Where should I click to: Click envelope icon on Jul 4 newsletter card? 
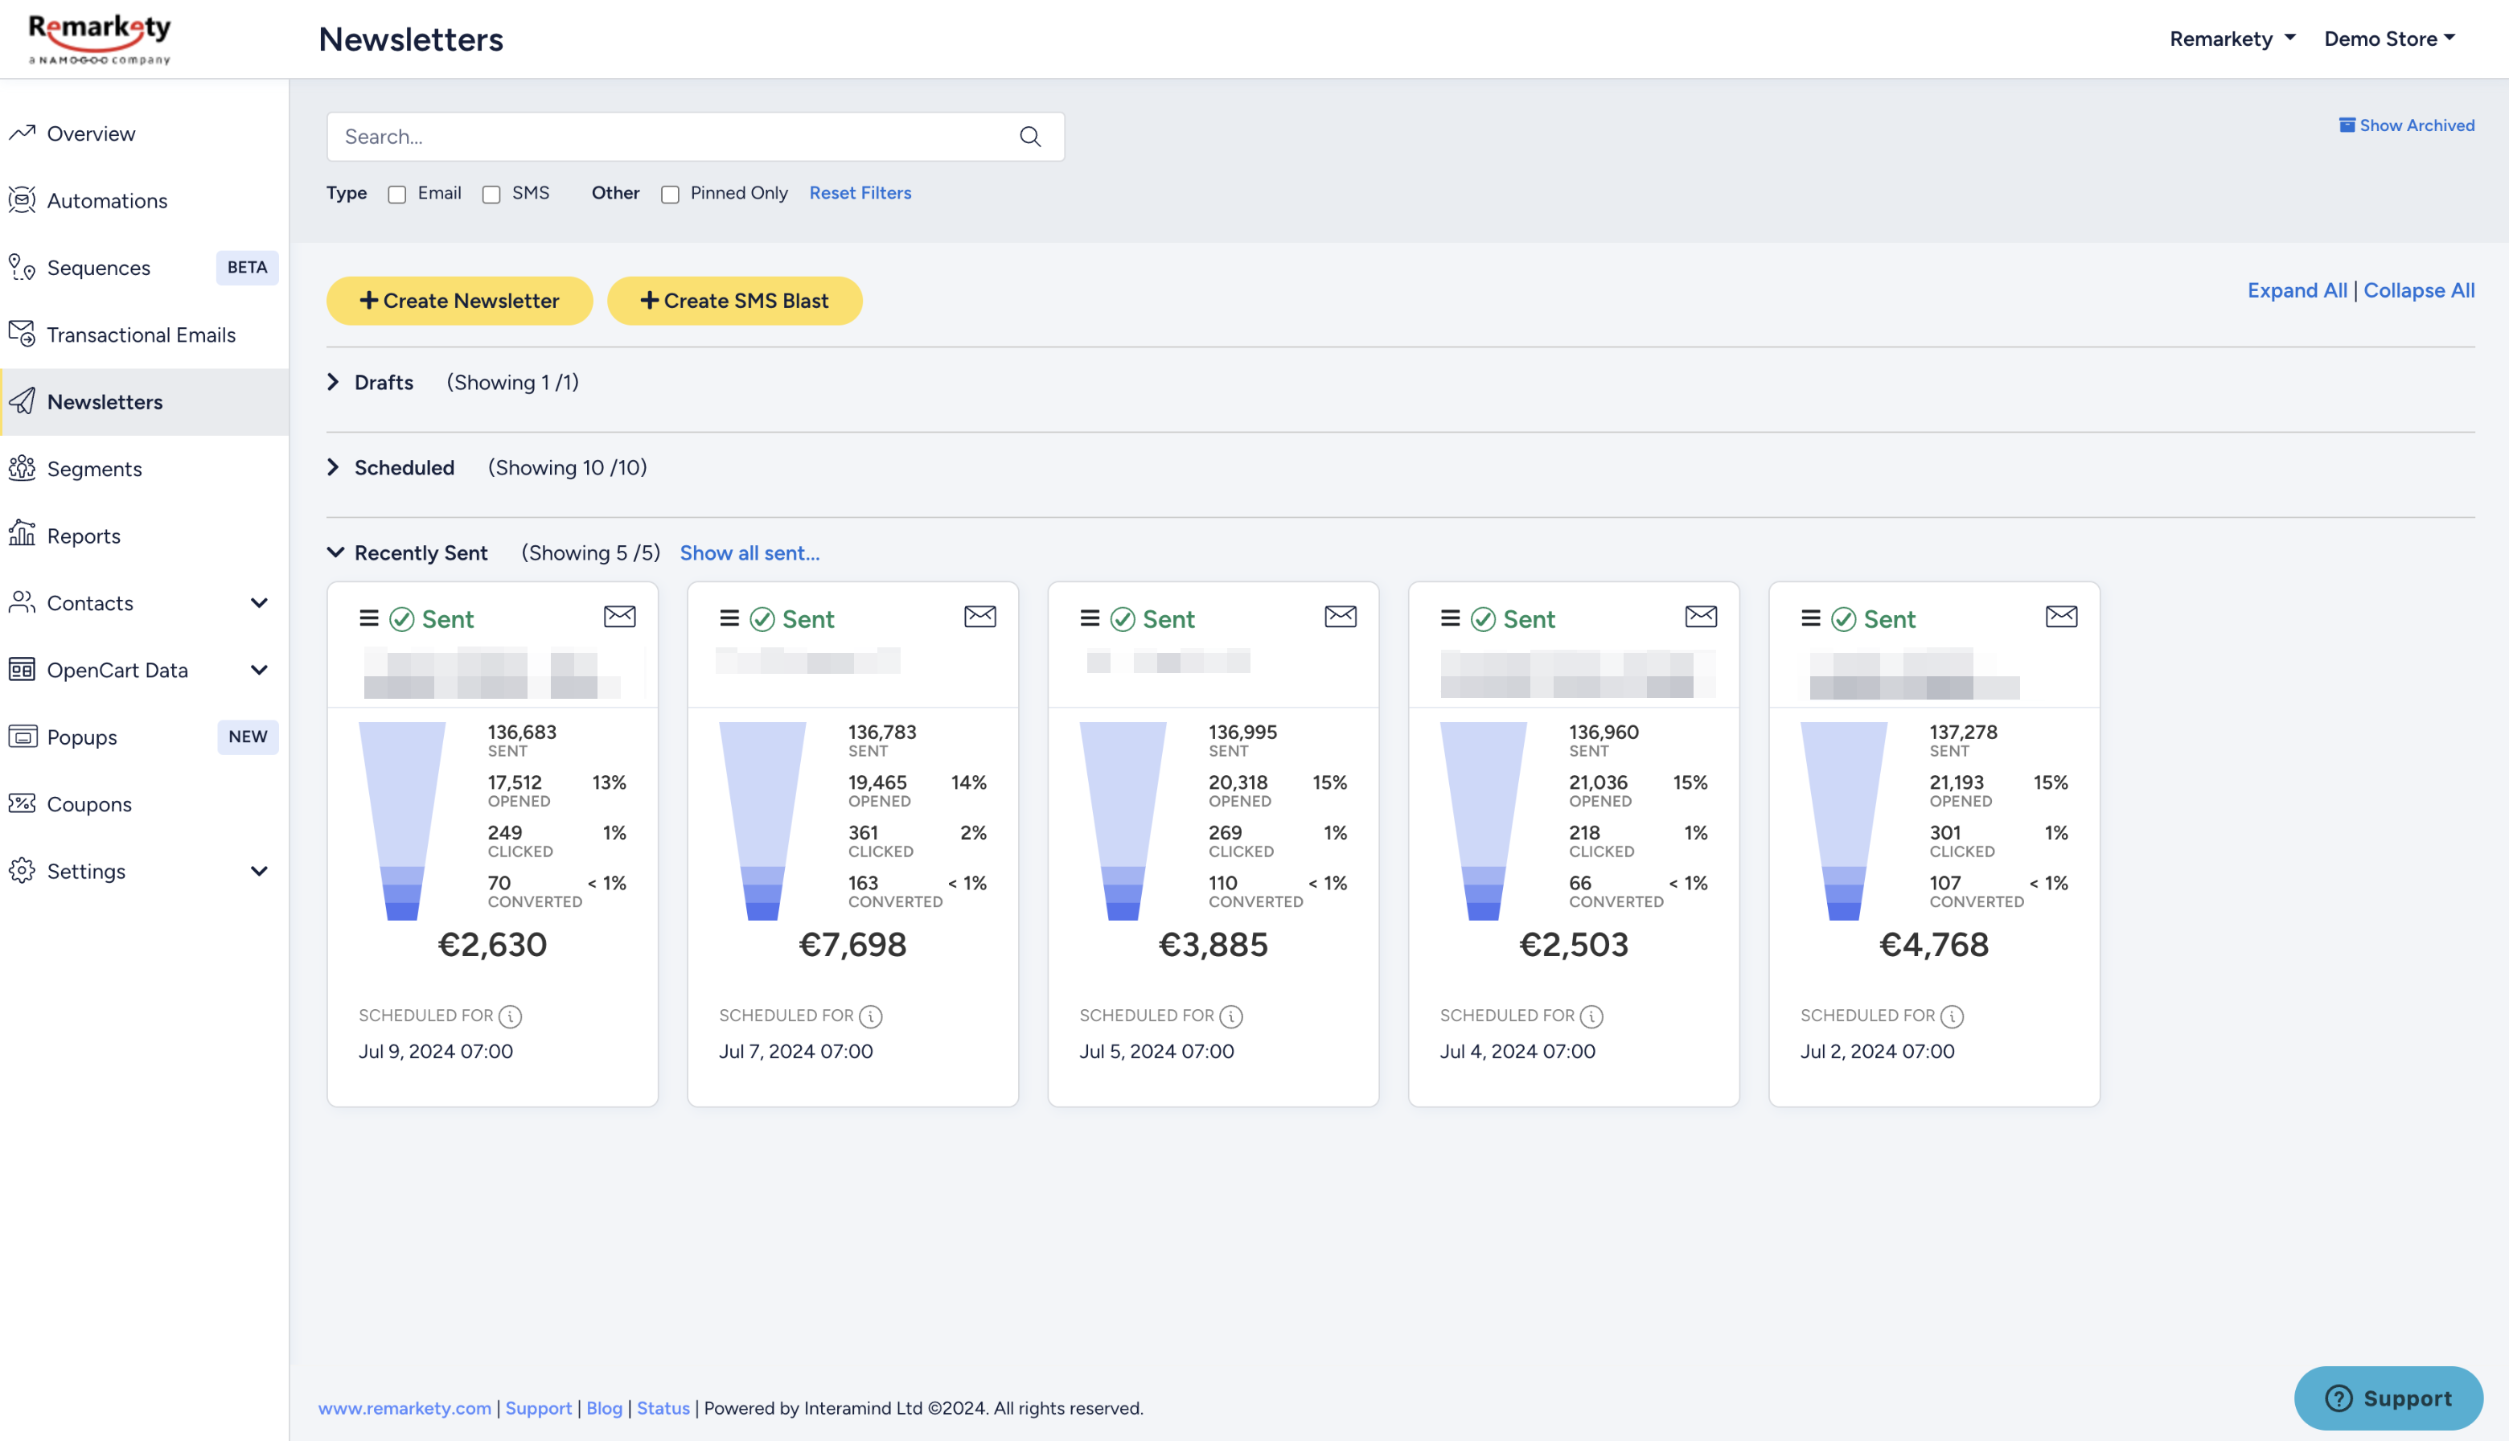point(1702,617)
